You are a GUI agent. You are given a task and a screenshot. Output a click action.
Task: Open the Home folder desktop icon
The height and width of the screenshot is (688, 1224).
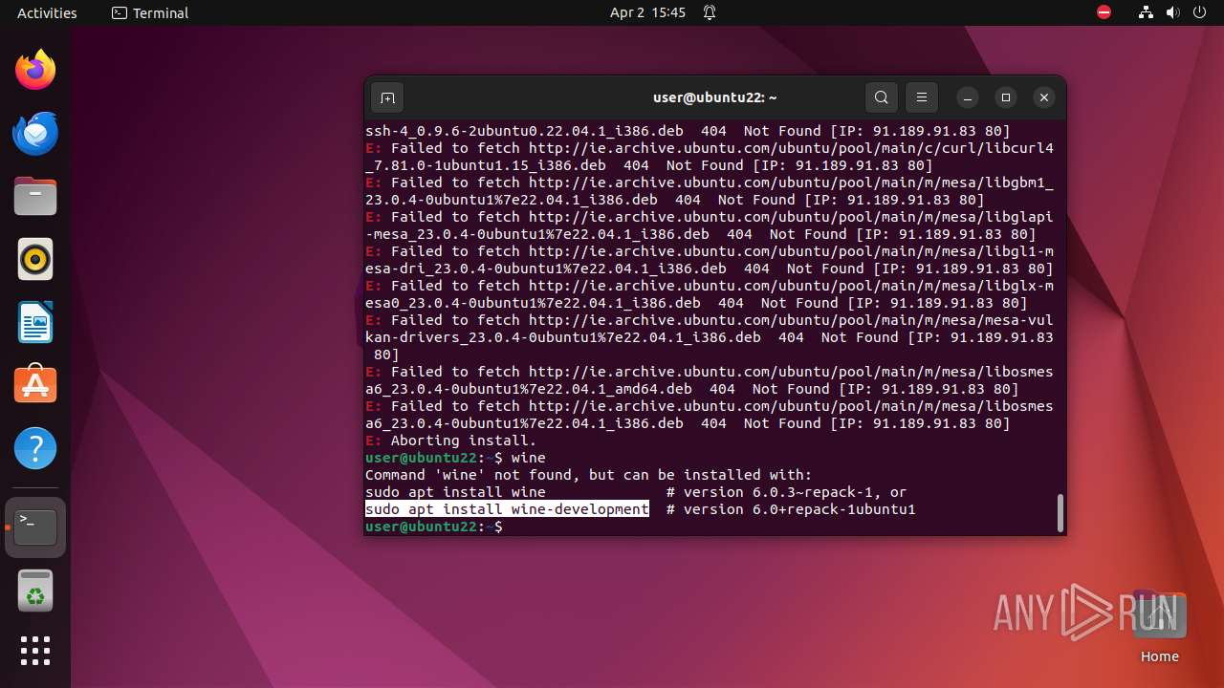tap(1159, 628)
